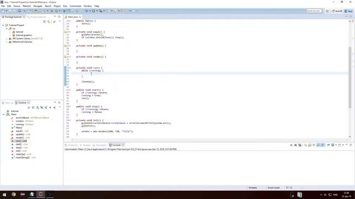Image resolution: width=355 pixels, height=199 pixels.
Task: Maximize the editor area
Action: click(x=351, y=17)
